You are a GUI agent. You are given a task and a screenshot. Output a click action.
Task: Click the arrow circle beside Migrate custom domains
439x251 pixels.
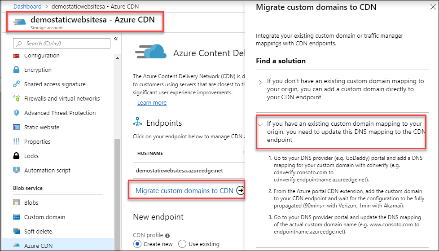point(240,190)
